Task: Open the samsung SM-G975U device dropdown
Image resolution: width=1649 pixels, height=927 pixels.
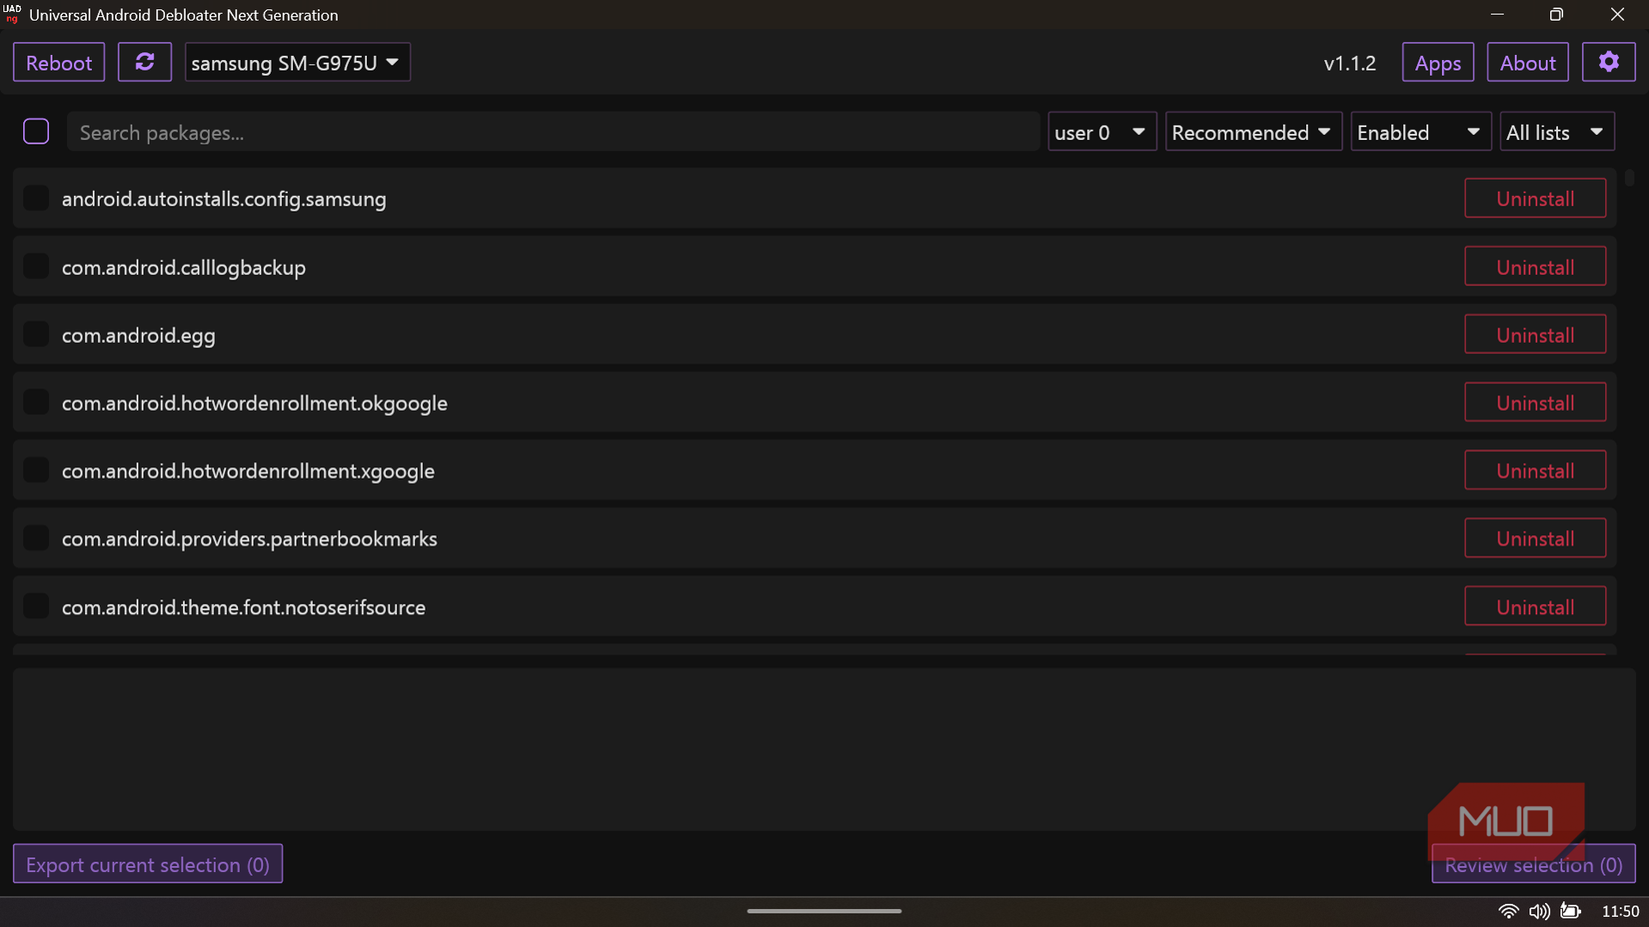Action: click(297, 61)
